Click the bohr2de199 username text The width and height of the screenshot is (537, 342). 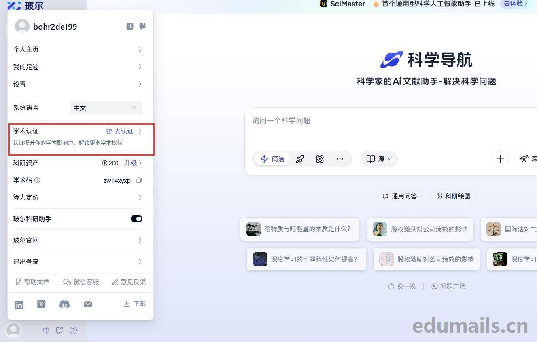(55, 27)
